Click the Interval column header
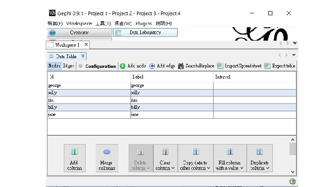Image resolution: width=333 pixels, height=187 pixels. 255,77
